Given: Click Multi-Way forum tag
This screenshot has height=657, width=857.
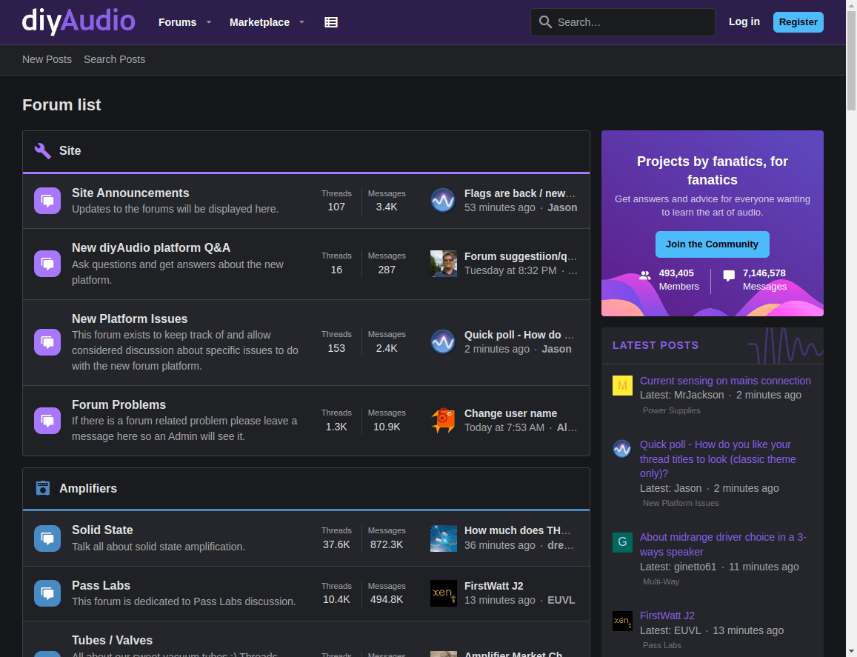Looking at the screenshot, I should click(x=661, y=581).
